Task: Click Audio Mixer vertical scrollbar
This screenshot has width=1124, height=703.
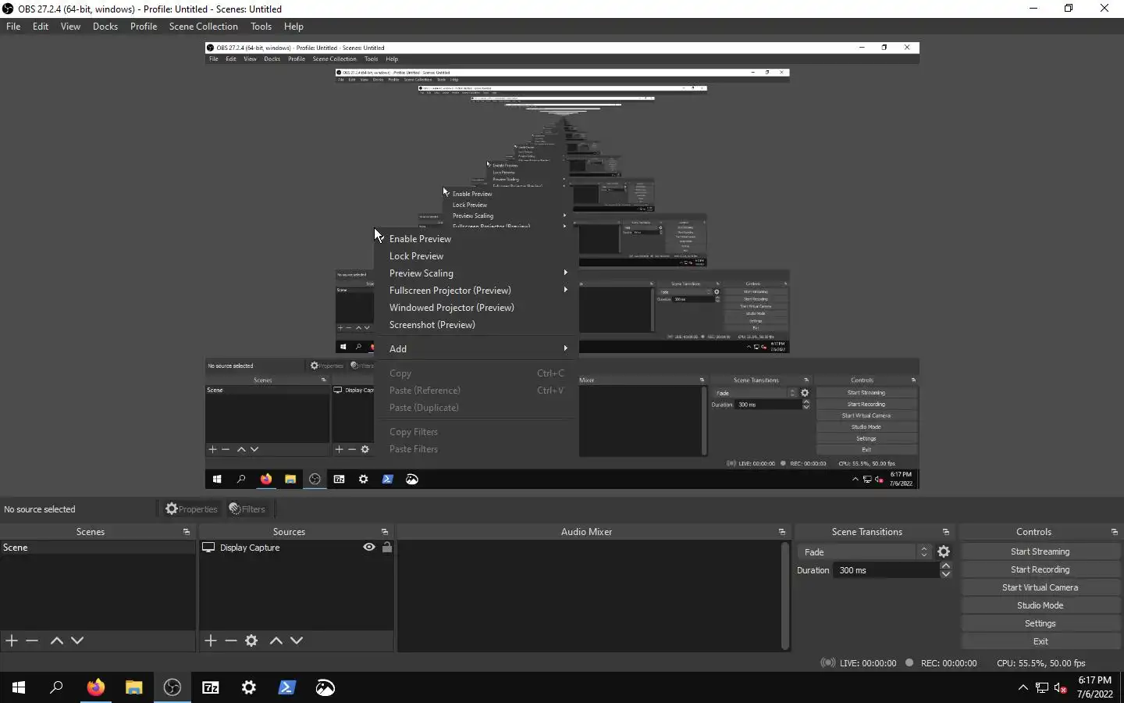Action: point(785,595)
